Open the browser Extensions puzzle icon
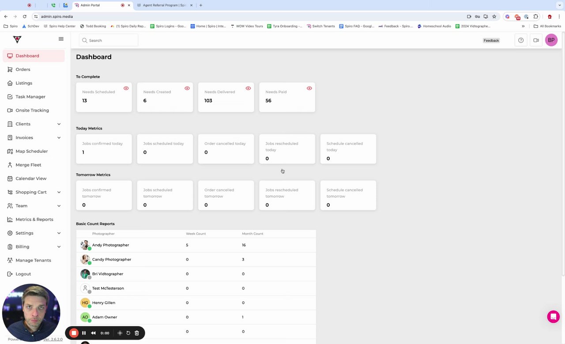Screen dimensions: 565x344 [535, 16]
